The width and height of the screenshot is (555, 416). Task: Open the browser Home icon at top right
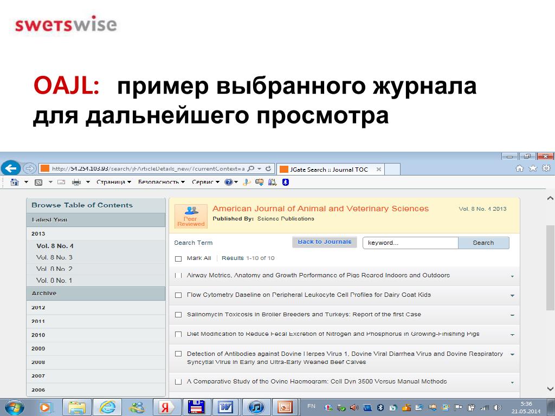click(520, 169)
